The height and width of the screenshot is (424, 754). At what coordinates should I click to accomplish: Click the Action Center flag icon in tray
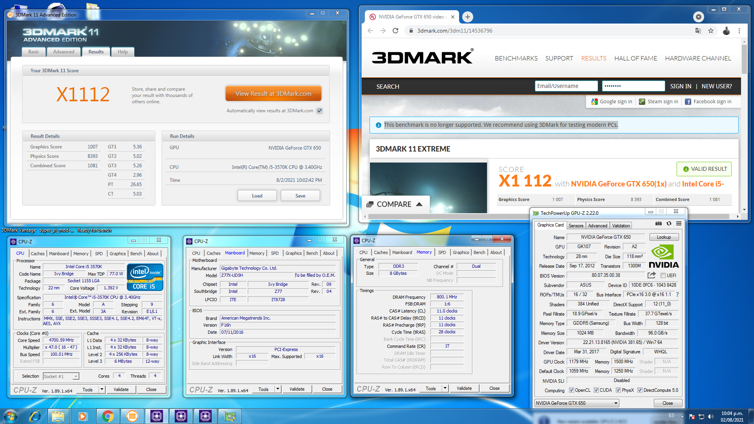[x=692, y=417]
